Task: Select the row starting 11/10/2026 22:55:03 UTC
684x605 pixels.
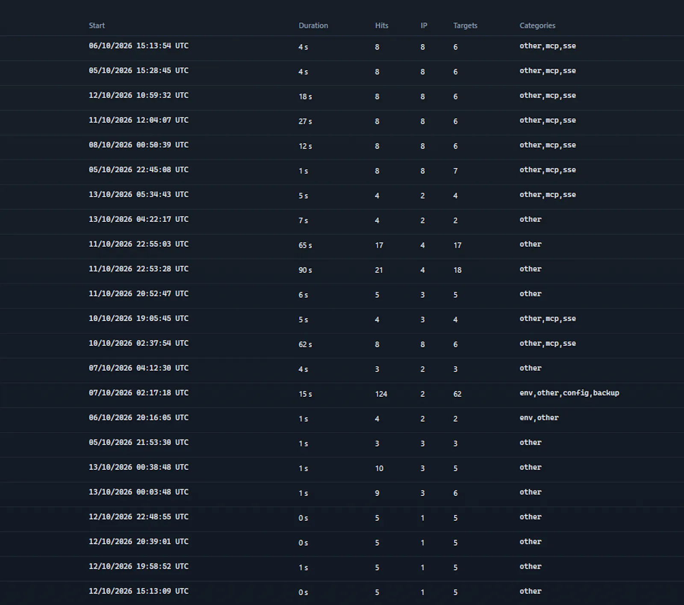Action: pos(342,247)
